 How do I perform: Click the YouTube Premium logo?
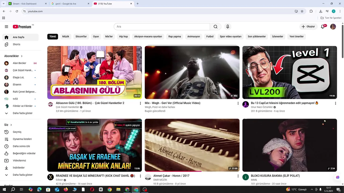click(x=23, y=27)
